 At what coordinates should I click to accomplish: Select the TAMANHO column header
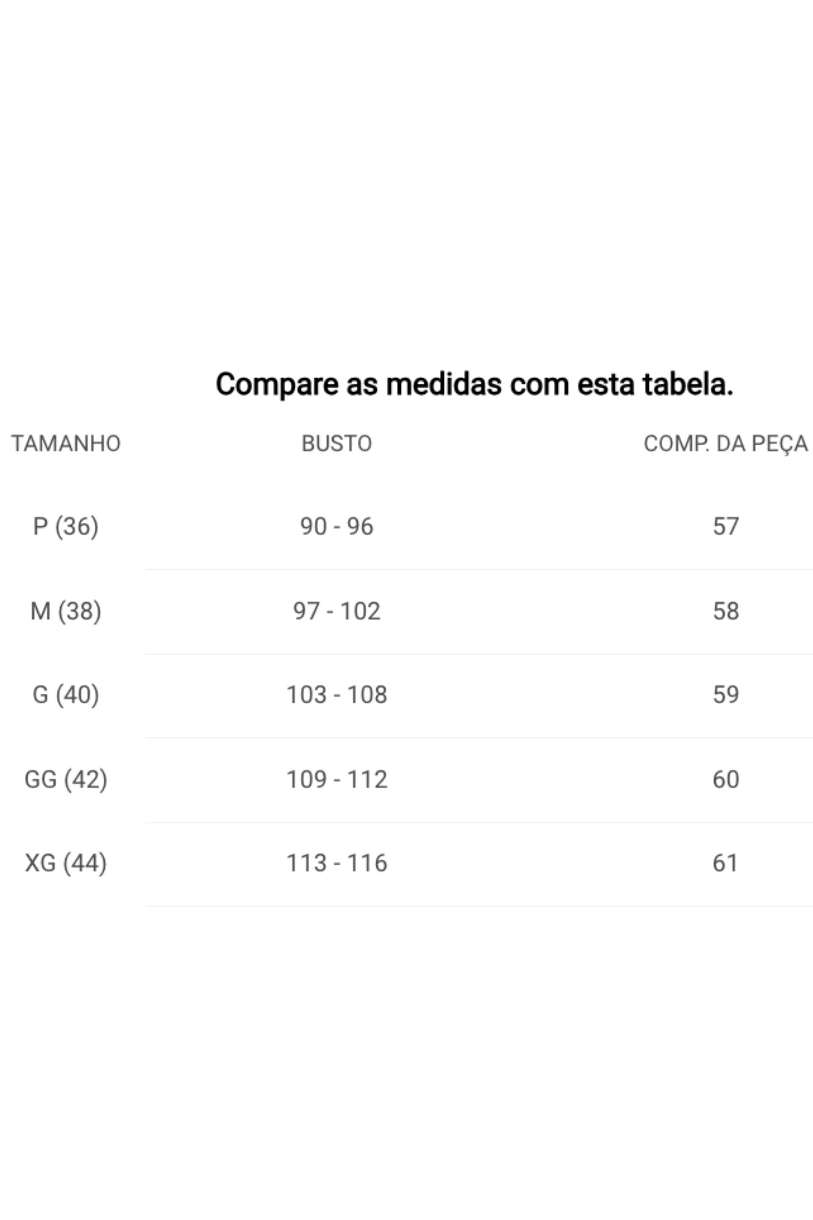click(x=66, y=444)
